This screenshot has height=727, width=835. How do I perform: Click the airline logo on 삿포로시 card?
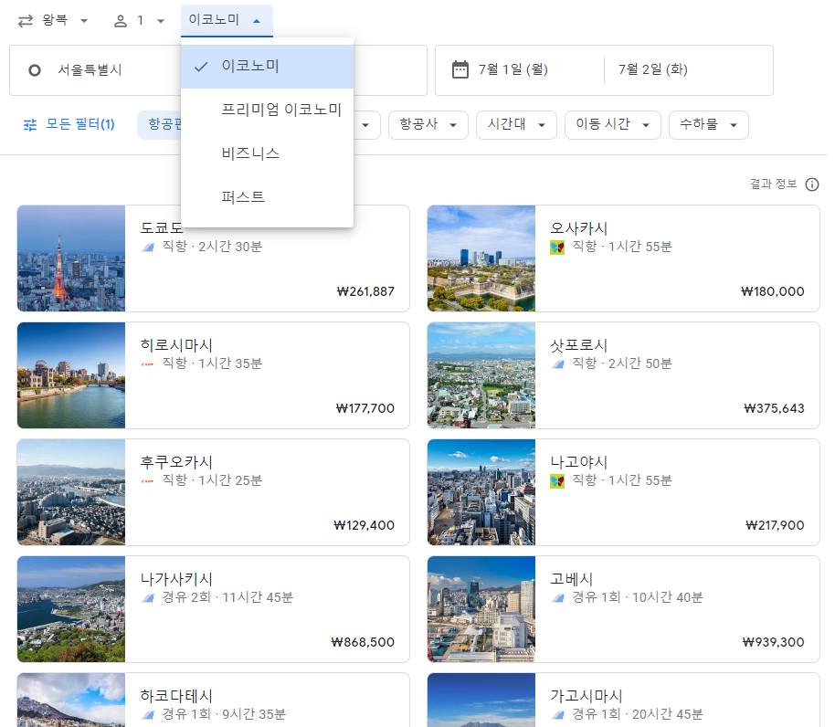[x=557, y=364]
